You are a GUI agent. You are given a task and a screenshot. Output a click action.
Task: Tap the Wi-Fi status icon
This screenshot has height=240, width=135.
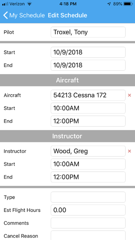(x=29, y=4)
